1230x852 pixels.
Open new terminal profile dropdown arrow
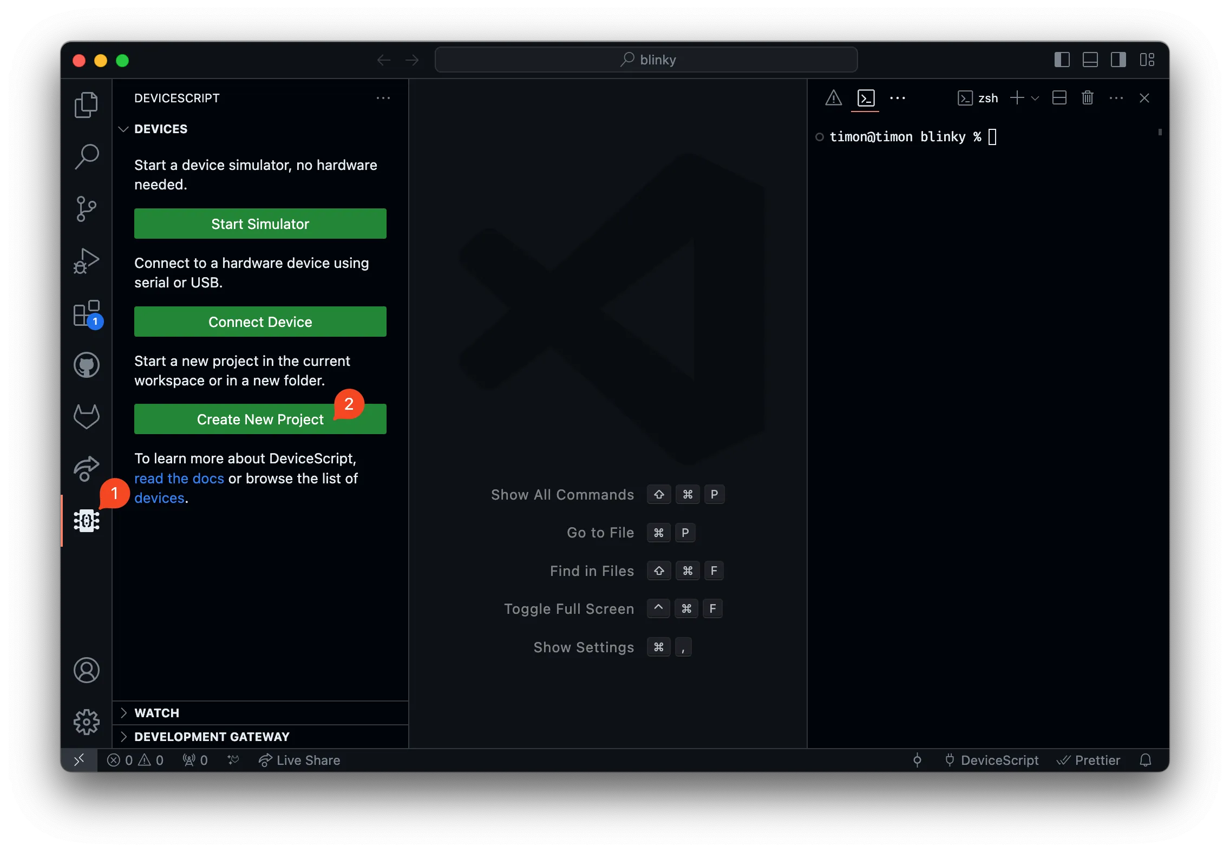[x=1035, y=98]
